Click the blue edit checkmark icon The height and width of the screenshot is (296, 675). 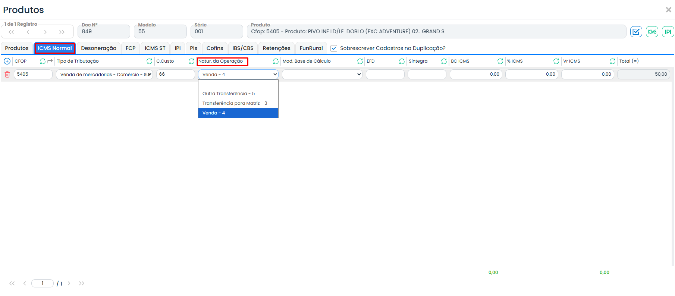pos(636,32)
